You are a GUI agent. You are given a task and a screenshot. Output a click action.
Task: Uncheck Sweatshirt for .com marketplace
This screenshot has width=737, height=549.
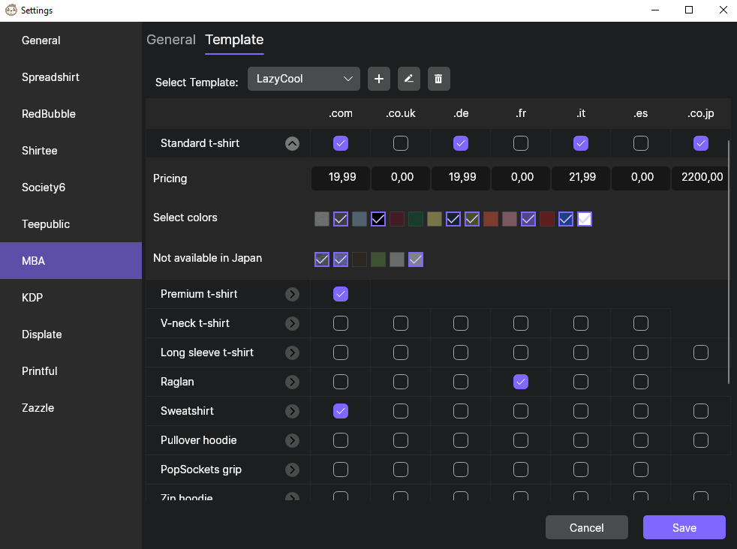[x=341, y=411]
